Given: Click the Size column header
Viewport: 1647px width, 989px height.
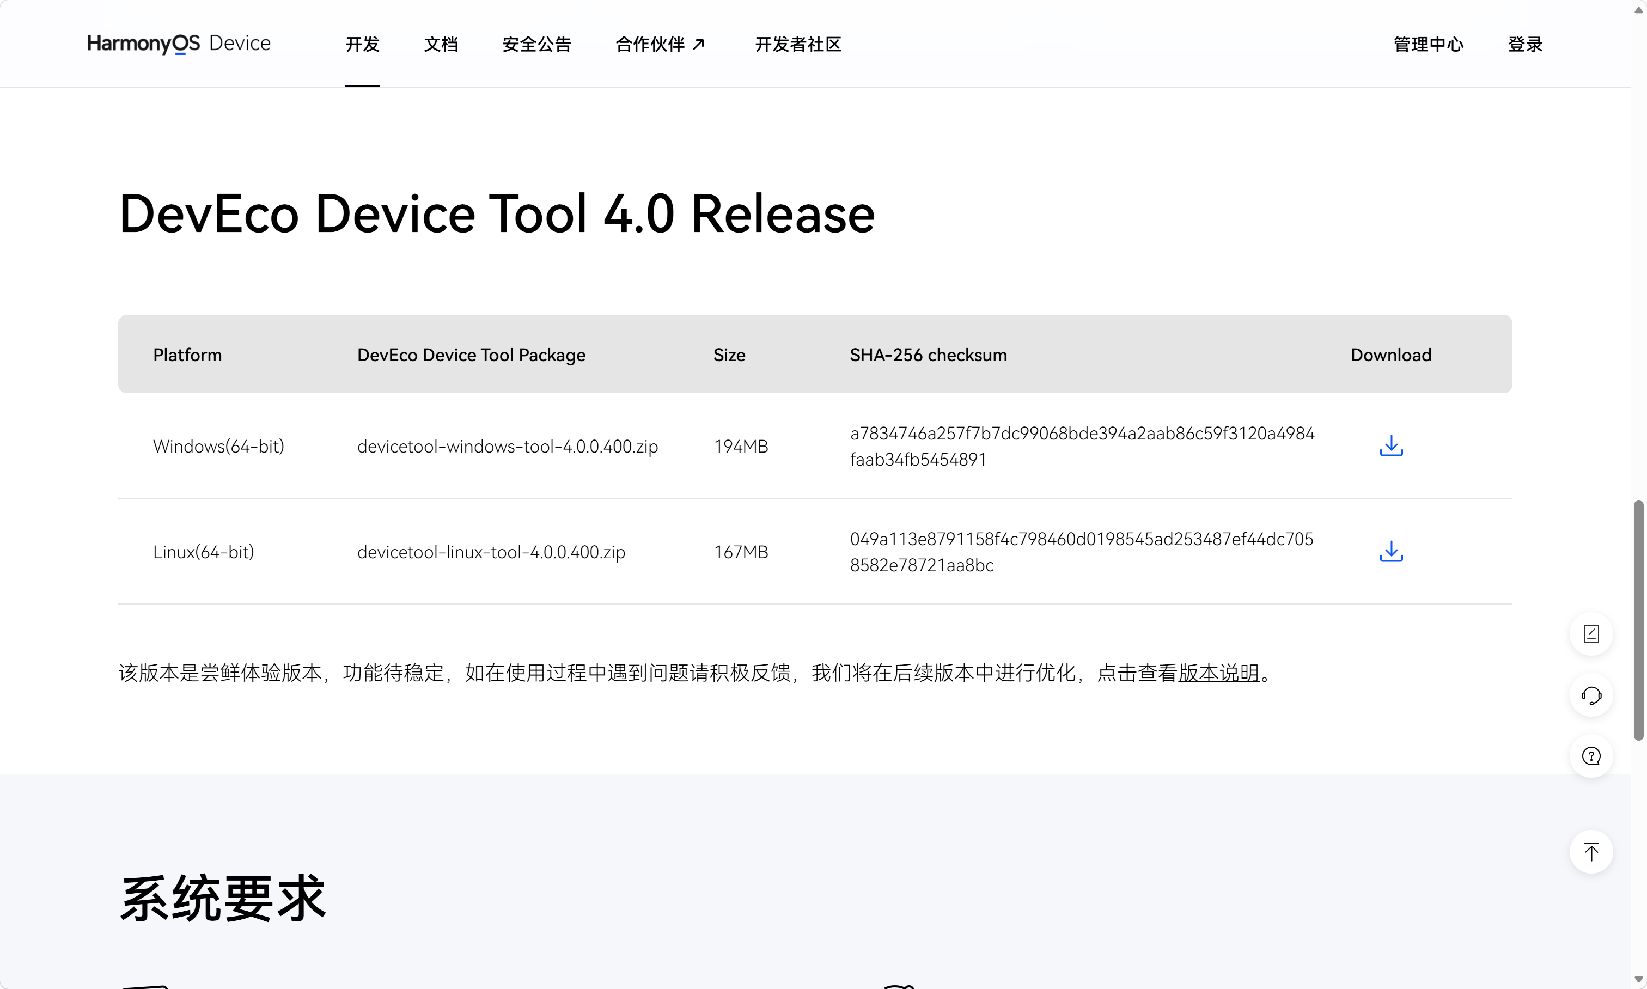Looking at the screenshot, I should click(x=729, y=355).
